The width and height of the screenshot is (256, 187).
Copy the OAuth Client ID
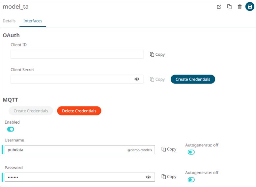pos(157,54)
